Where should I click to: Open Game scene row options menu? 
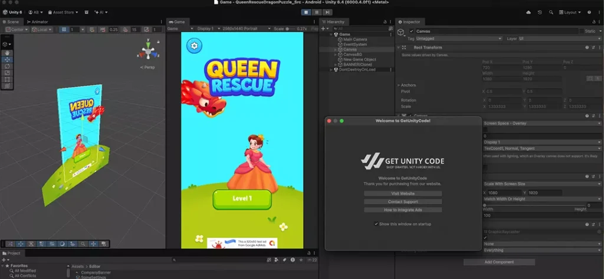[x=391, y=34]
